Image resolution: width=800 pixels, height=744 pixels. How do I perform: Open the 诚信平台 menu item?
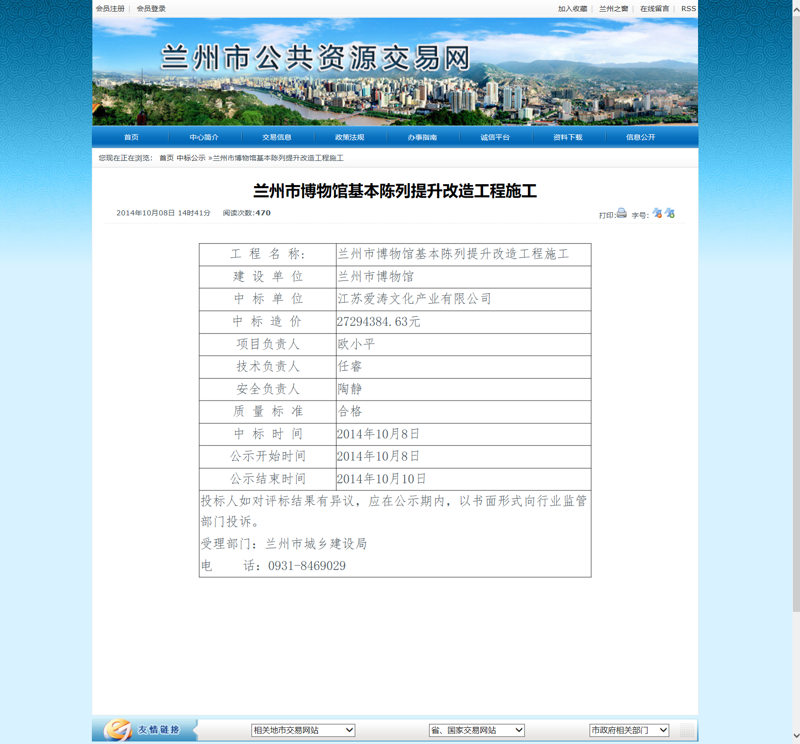[495, 137]
